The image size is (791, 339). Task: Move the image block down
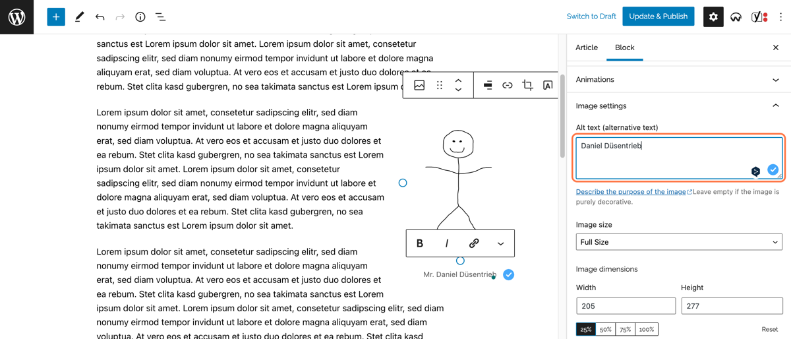pyautogui.click(x=458, y=90)
